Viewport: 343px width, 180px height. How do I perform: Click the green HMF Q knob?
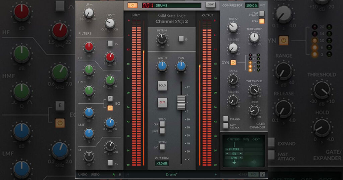pos(89,90)
